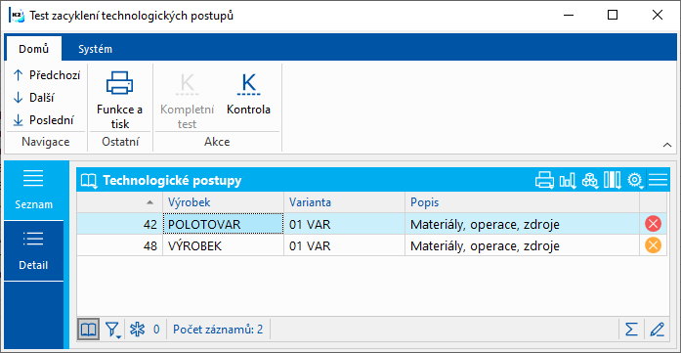This screenshot has width=681, height=353.
Task: Toggle the book view button in the status bar
Action: [x=89, y=330]
